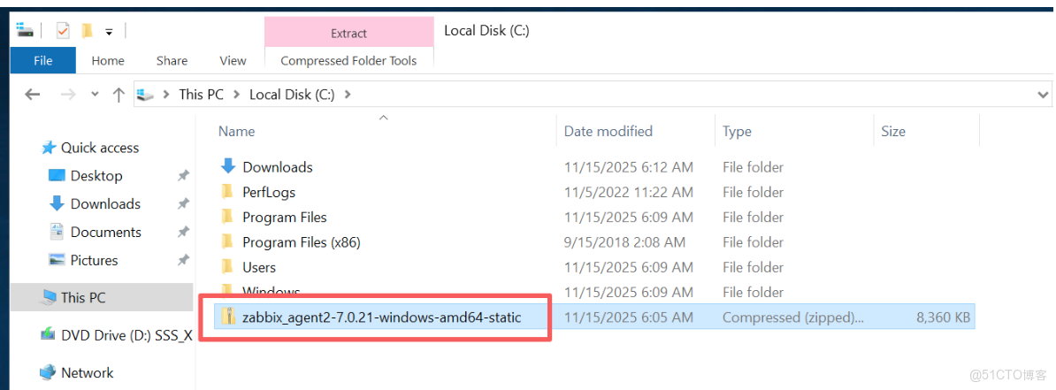Click This PC in the address breadcrumb
The height and width of the screenshot is (390, 1056).
pyautogui.click(x=202, y=94)
